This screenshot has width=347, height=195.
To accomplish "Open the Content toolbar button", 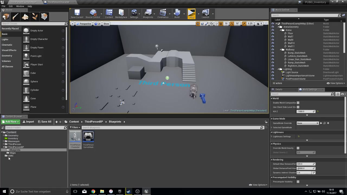I will (x=109, y=14).
